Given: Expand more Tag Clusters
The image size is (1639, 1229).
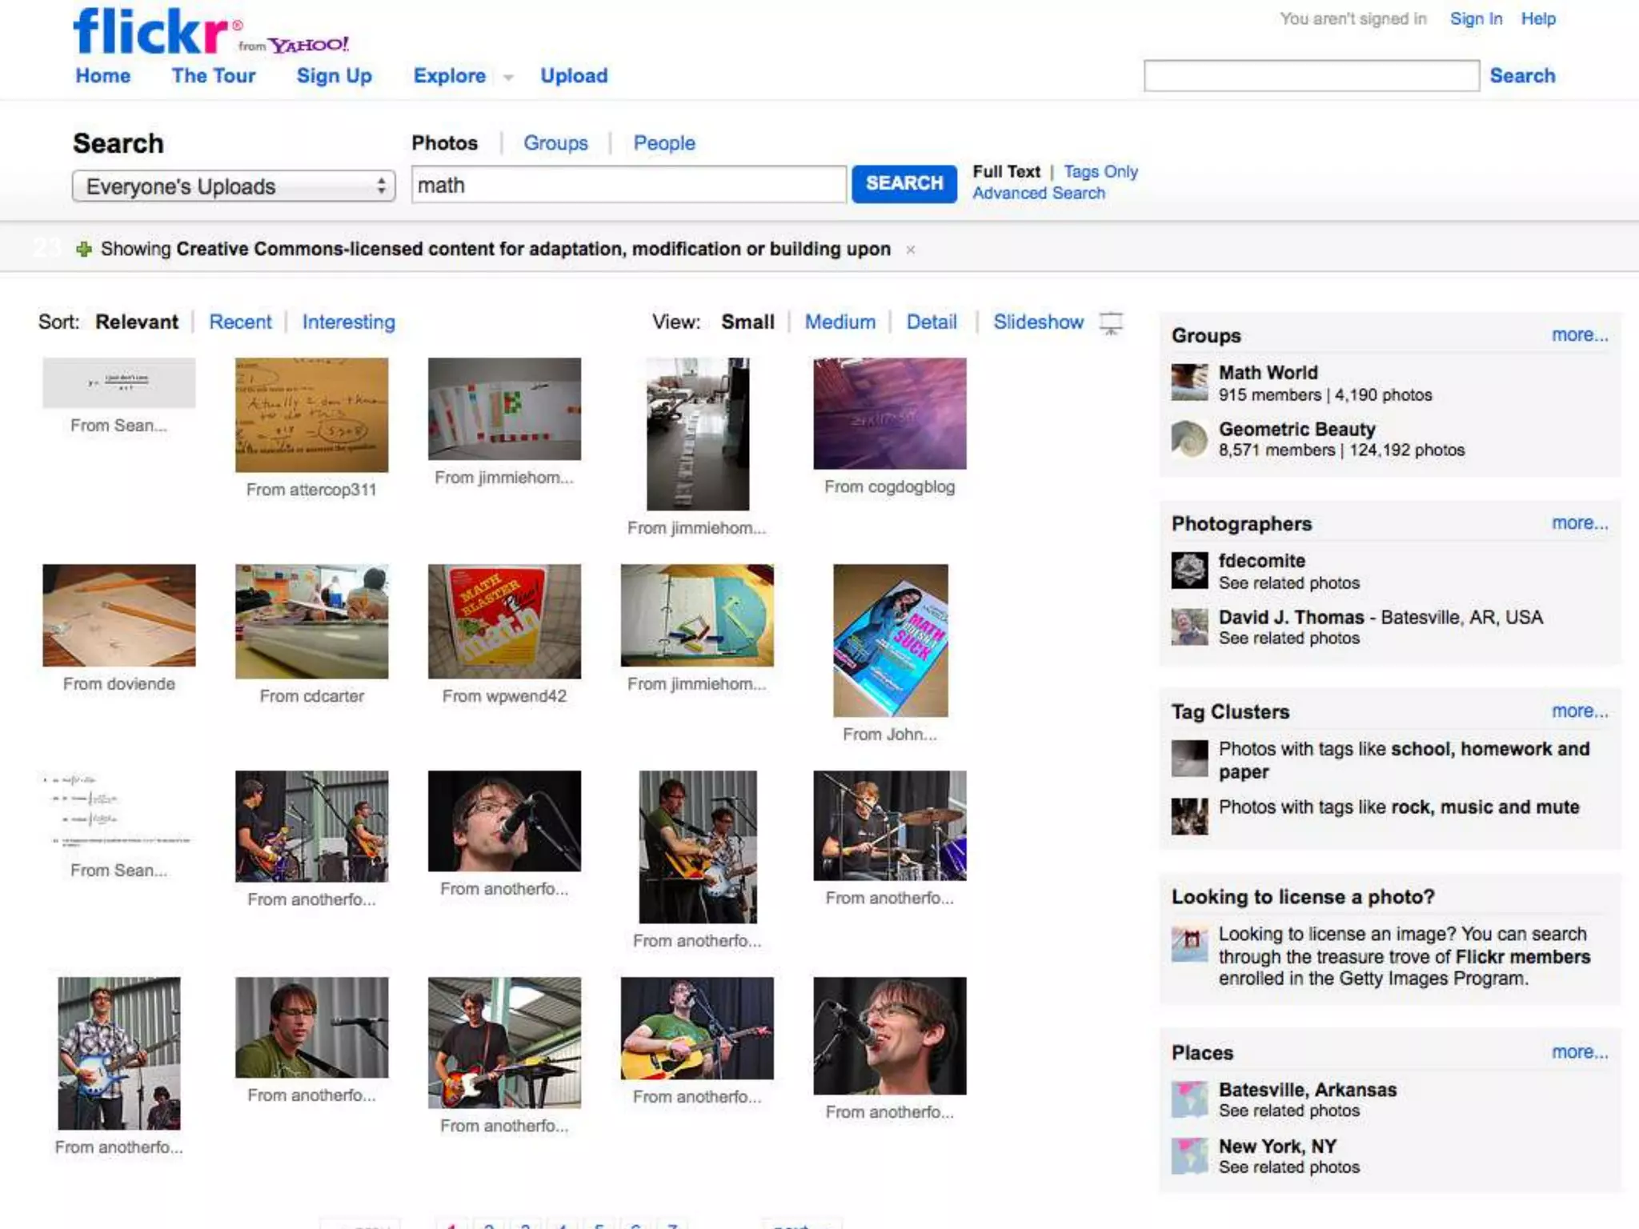Looking at the screenshot, I should click(x=1579, y=711).
